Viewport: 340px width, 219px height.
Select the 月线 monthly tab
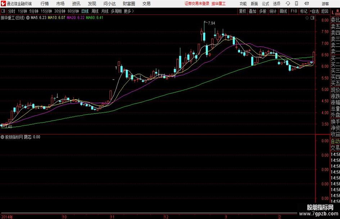[105, 11]
